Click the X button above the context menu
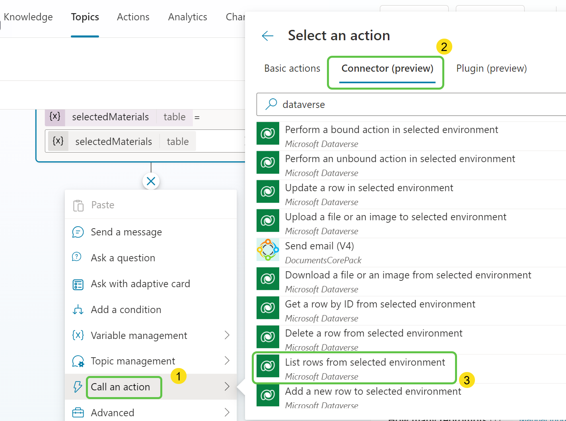 (151, 181)
